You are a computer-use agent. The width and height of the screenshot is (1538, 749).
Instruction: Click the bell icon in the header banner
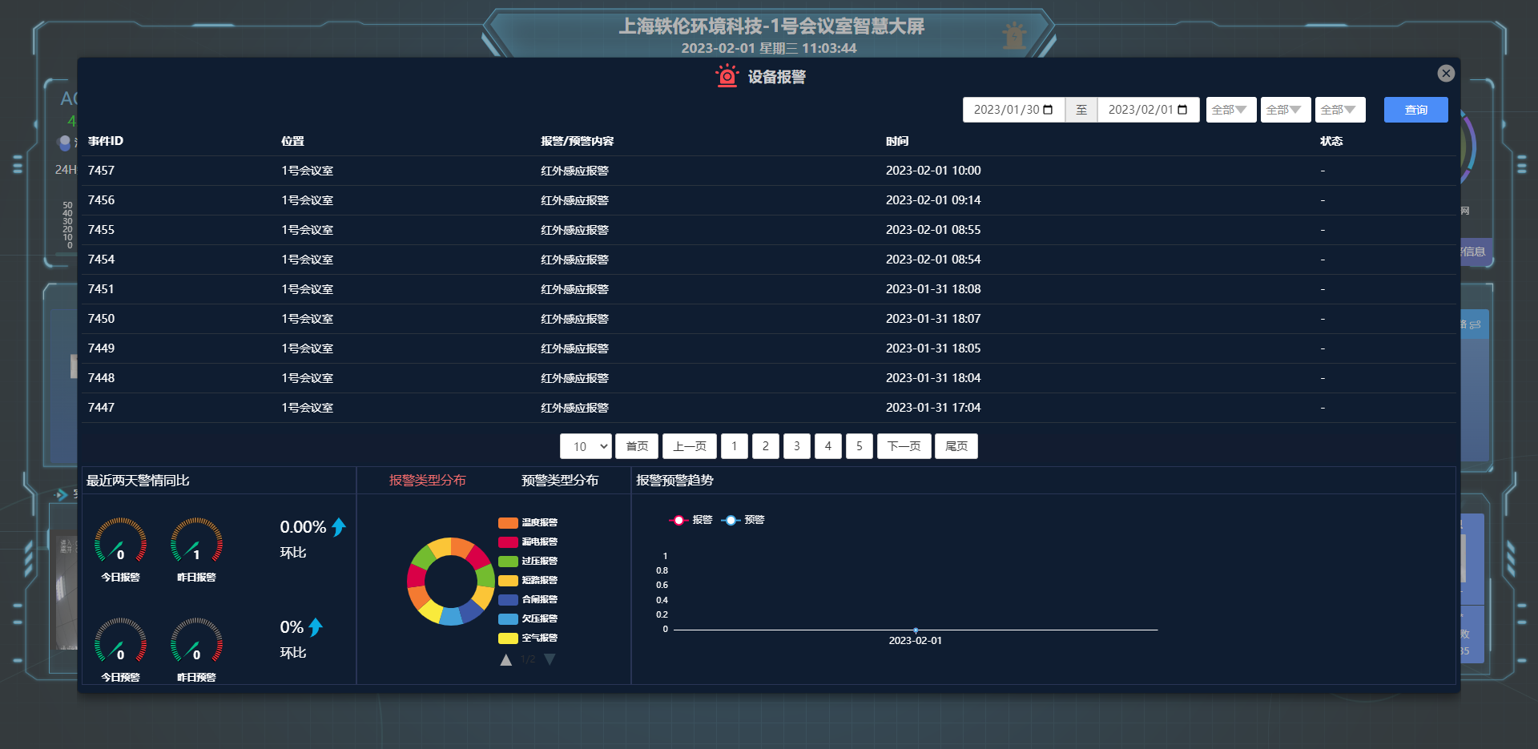[1015, 36]
